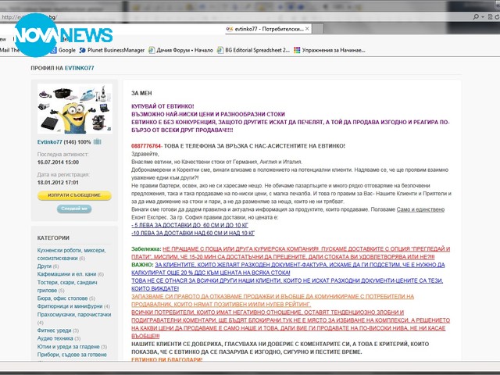Screen dimensions: 500x375
Task: Open the Дачия Форум - Начало bookmark
Action: (x=180, y=50)
